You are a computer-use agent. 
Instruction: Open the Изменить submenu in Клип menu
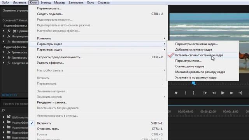[98, 38]
